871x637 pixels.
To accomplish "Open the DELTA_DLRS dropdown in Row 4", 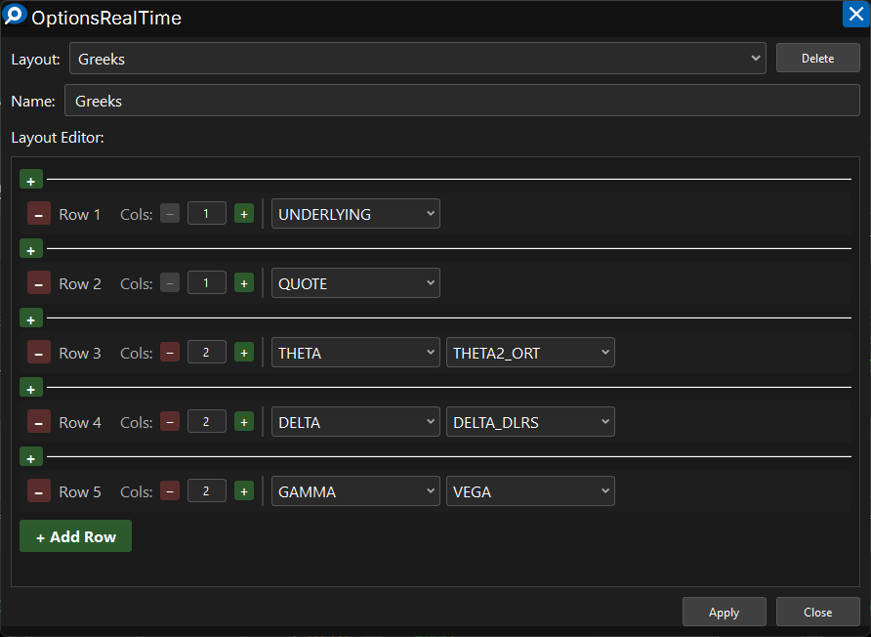I will click(530, 422).
